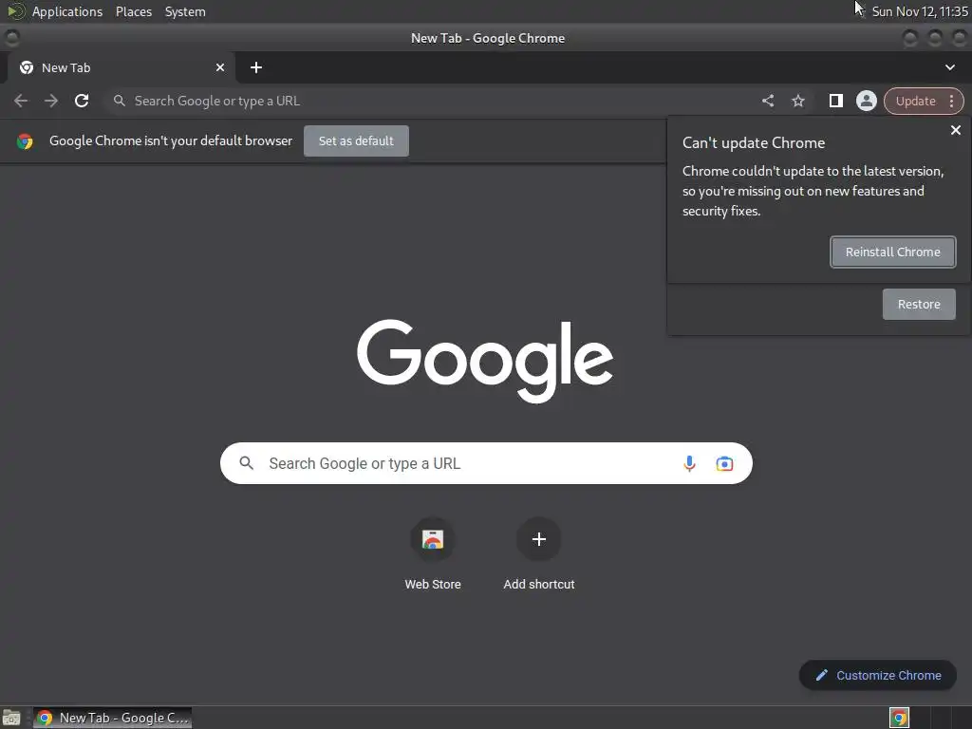Click the Reinstall Chrome button
The width and height of the screenshot is (972, 729).
892,252
